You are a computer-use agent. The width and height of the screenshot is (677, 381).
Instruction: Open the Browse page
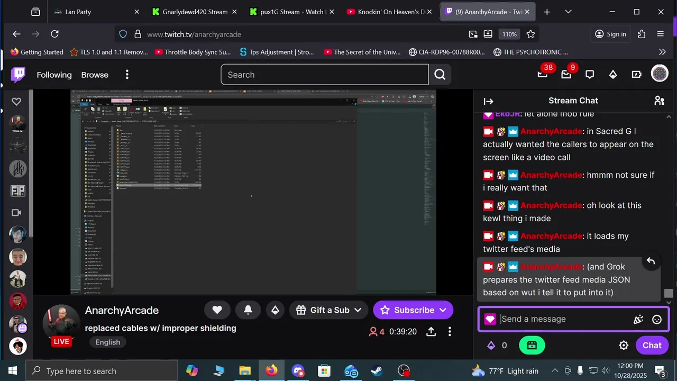[95, 75]
